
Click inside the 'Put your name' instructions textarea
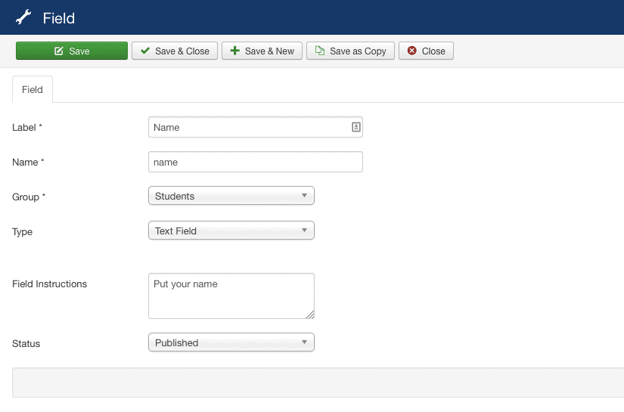pyautogui.click(x=231, y=296)
